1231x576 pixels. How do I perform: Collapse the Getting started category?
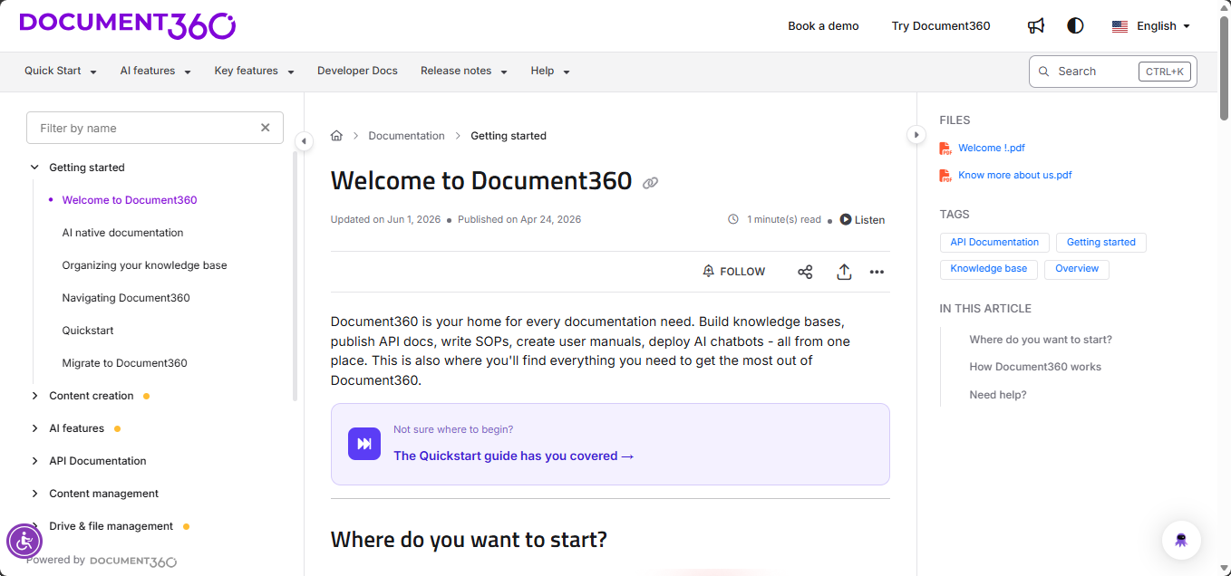pyautogui.click(x=35, y=168)
